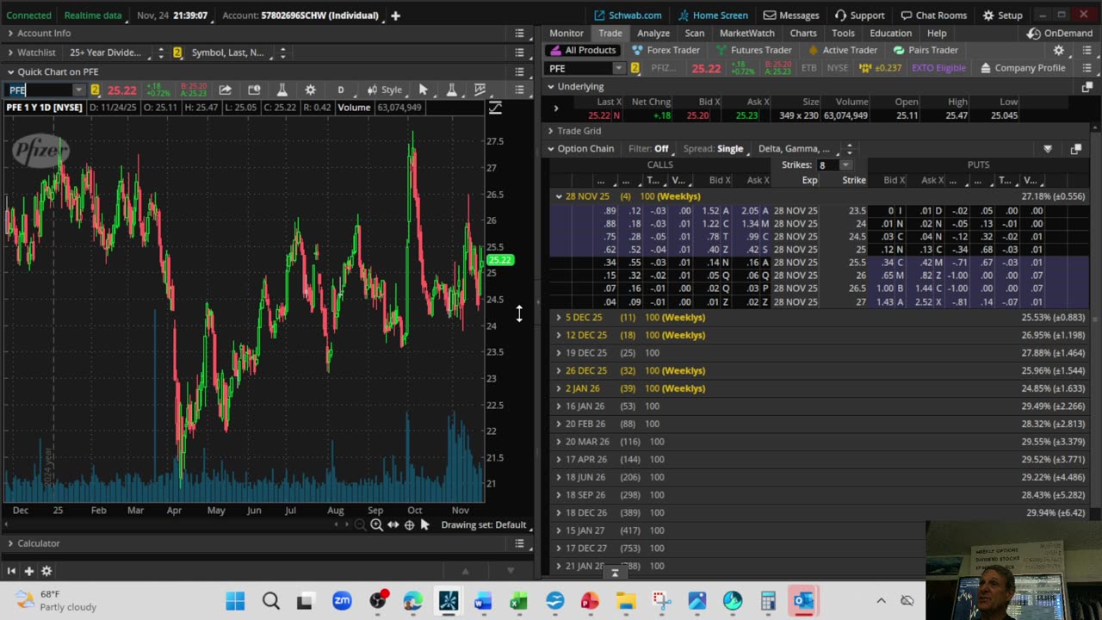Open the Studies flask icon
The height and width of the screenshot is (620, 1102).
282,90
